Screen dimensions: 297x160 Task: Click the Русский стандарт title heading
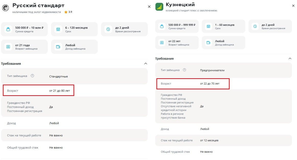click(38, 5)
